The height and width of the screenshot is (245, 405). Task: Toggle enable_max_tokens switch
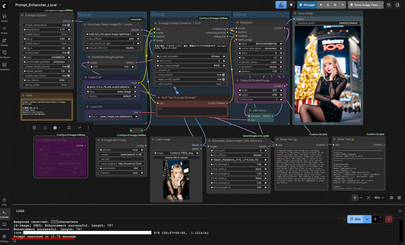(69, 75)
